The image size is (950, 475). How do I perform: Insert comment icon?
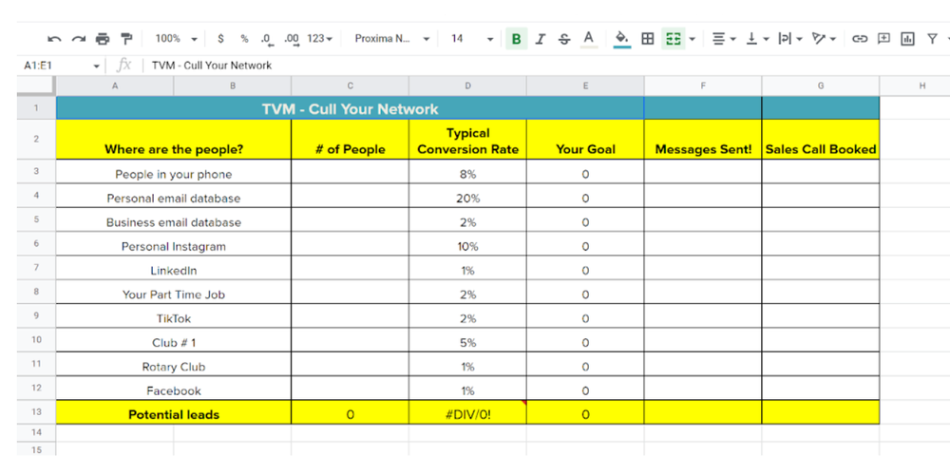[883, 39]
